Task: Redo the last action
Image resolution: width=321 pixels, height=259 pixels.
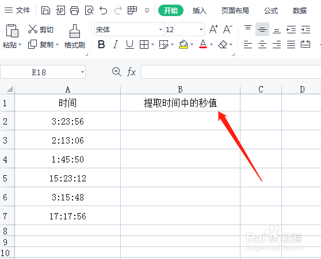Action: point(118,10)
